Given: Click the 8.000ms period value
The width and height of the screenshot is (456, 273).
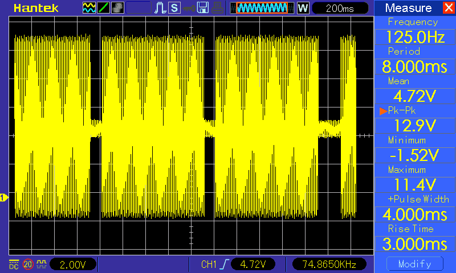Looking at the screenshot, I should tap(415, 67).
